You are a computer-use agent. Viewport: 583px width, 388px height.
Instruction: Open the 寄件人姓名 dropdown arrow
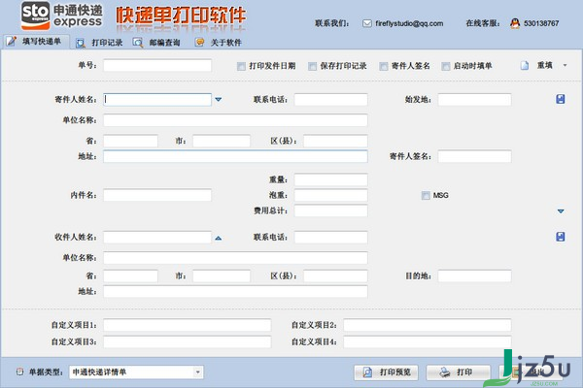coord(219,100)
